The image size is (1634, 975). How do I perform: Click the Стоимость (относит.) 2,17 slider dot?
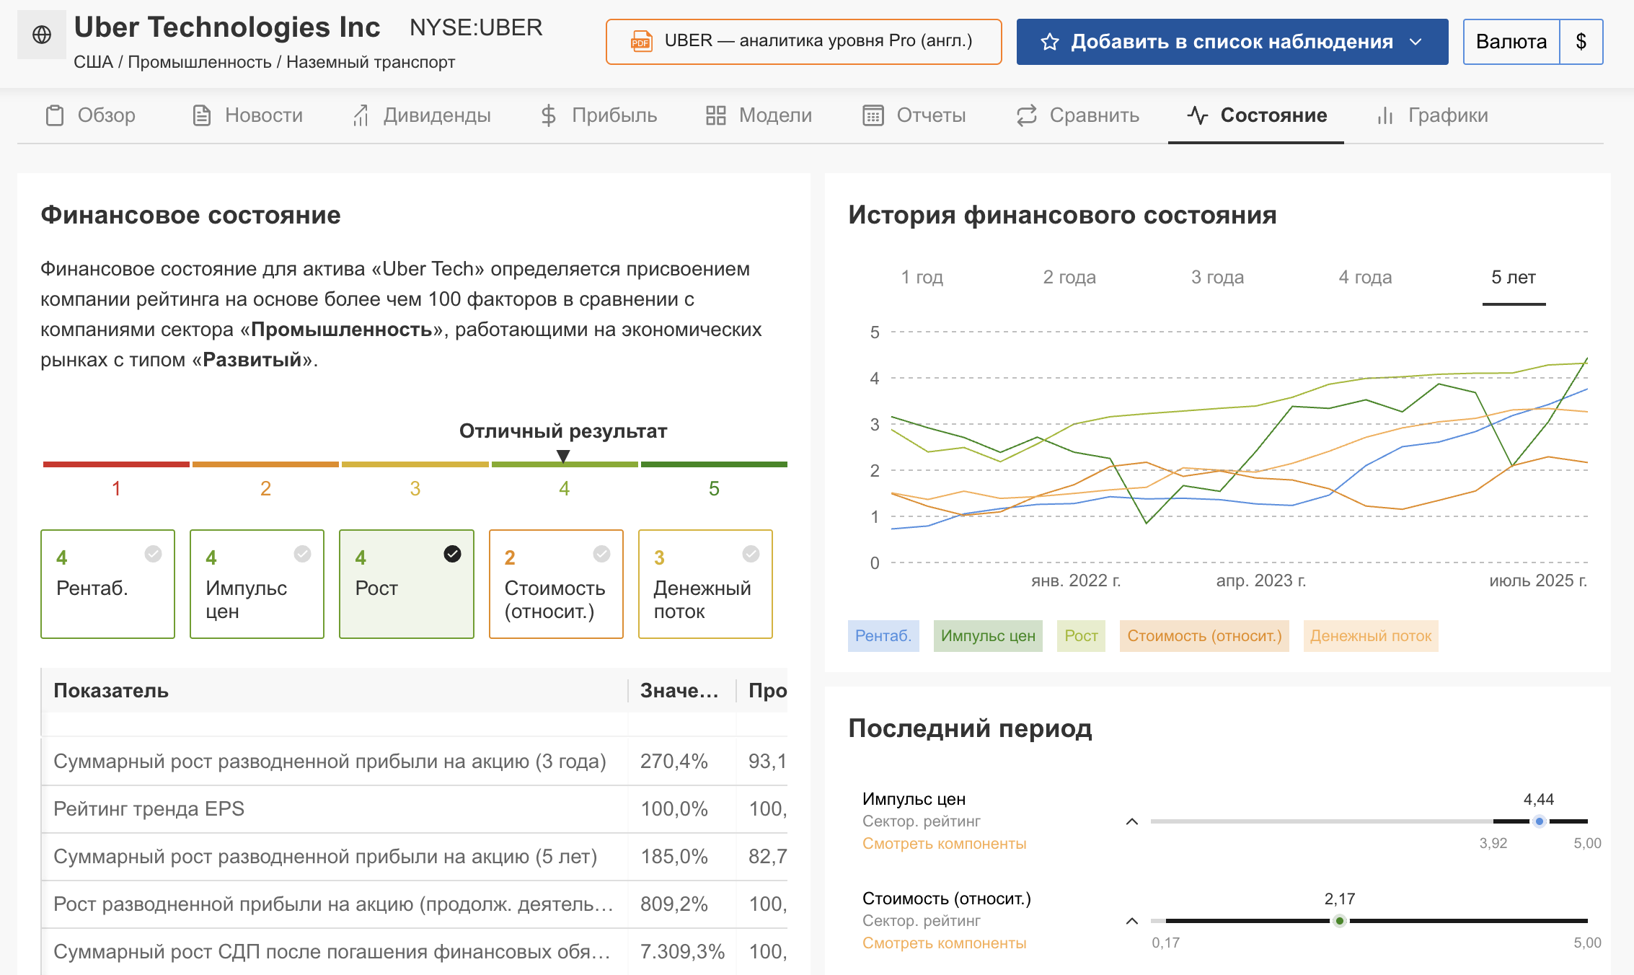coord(1340,921)
